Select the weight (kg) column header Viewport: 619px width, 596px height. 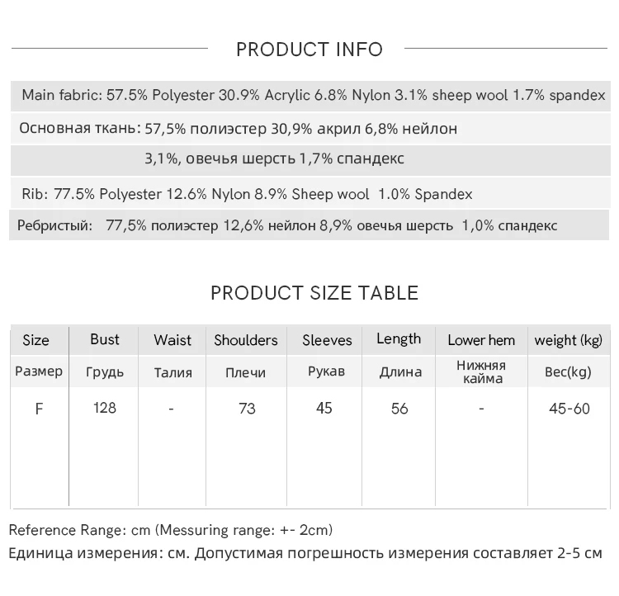(568, 340)
